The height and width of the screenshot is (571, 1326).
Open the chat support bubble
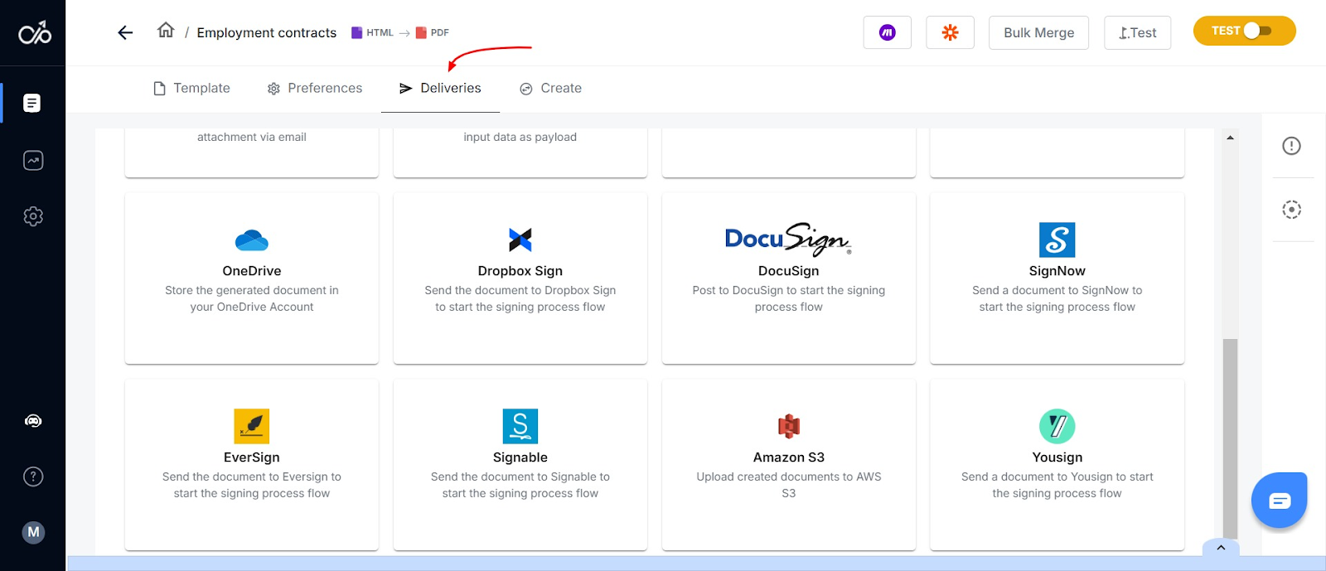[1280, 500]
